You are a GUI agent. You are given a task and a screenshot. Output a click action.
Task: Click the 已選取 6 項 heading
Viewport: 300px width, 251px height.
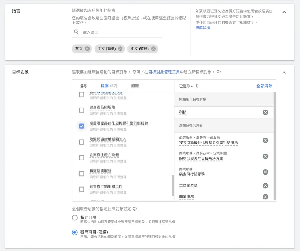(188, 86)
